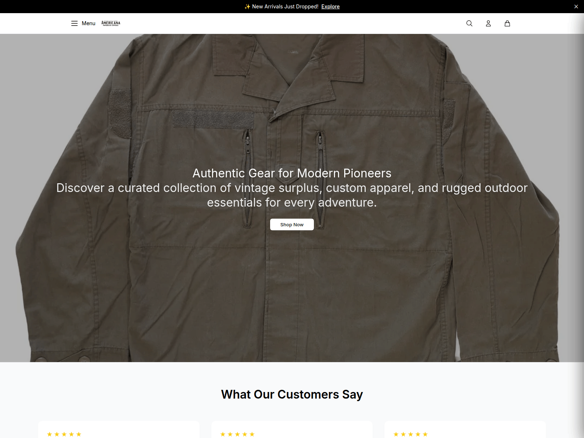The width and height of the screenshot is (584, 438).
Task: Dismiss the New Arrivals announcement bar
Action: coord(576,7)
